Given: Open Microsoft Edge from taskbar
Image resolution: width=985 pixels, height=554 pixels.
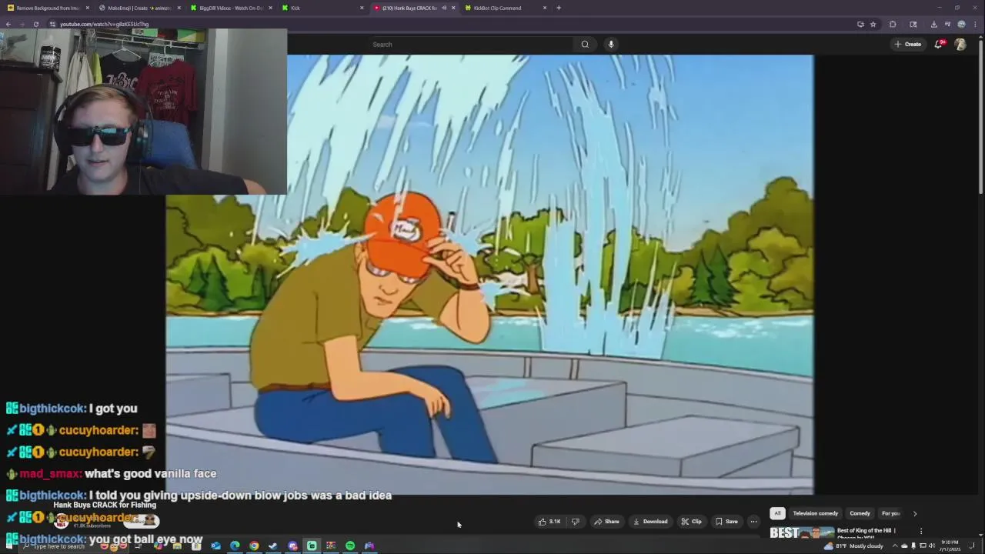Looking at the screenshot, I should [235, 546].
